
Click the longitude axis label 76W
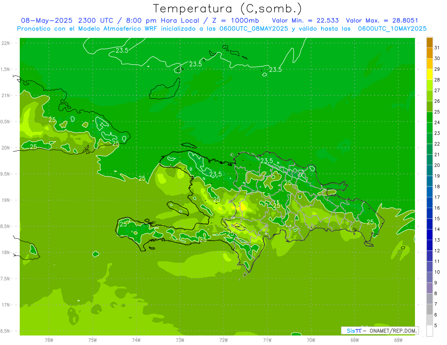tap(49, 340)
